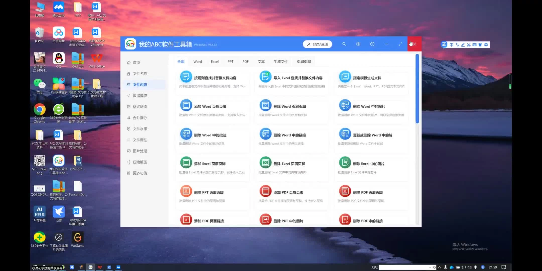Screen dimensions: 542x271
Task: Open 添加 Excel 页眉页脚 tool icon
Action: 186,163
